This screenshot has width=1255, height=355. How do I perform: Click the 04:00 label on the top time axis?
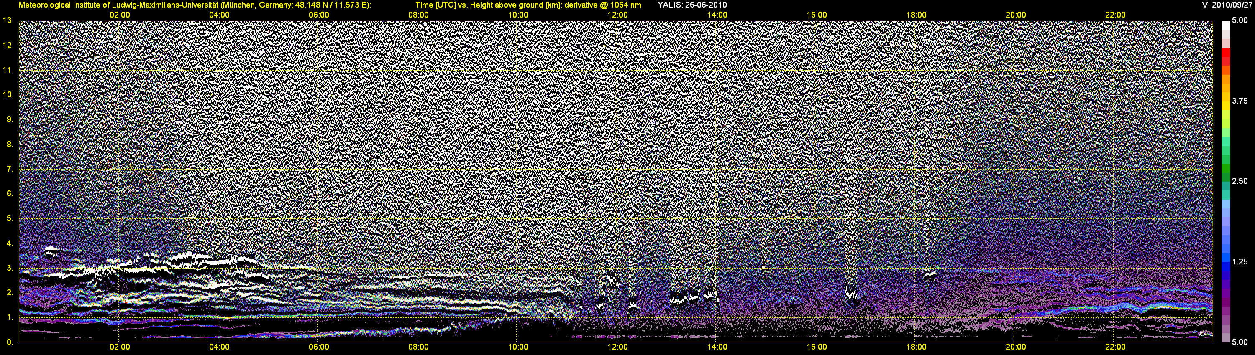point(219,15)
